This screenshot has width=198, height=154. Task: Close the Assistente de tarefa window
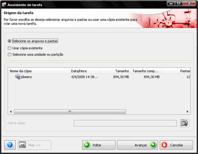click(x=189, y=3)
